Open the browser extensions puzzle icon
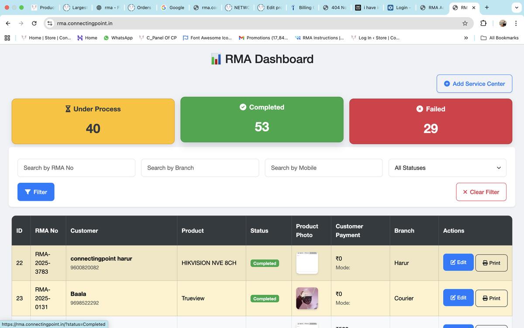Screen dimensions: 524x328 pyautogui.click(x=483, y=23)
